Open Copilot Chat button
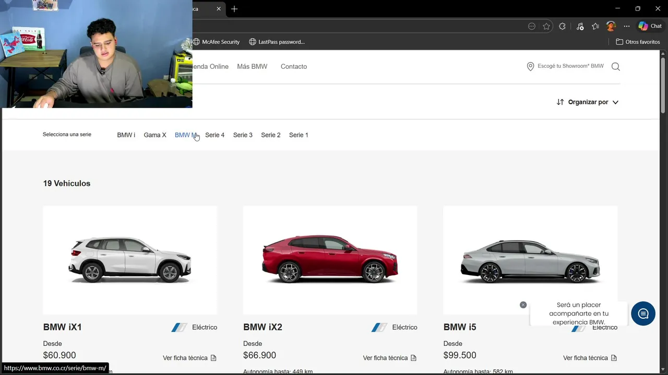The width and height of the screenshot is (668, 375). [x=650, y=26]
